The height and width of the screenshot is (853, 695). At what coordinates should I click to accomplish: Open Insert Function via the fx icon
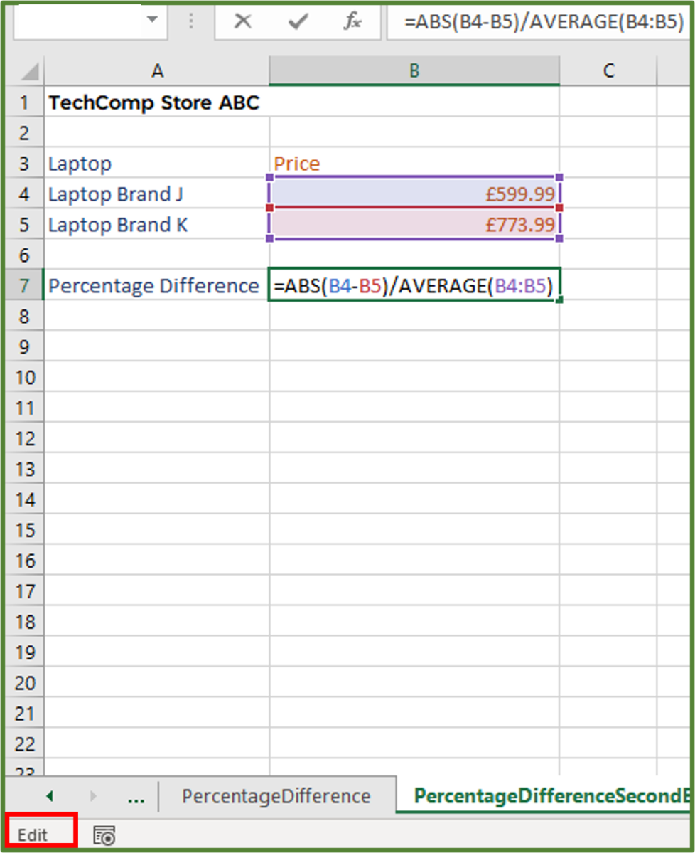pos(352,22)
